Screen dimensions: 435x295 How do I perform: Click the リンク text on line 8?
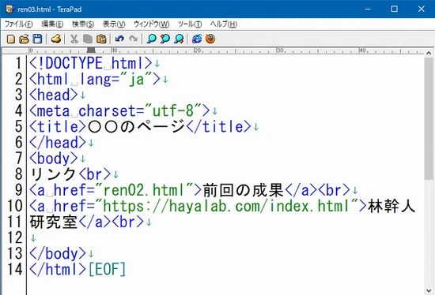(53, 174)
